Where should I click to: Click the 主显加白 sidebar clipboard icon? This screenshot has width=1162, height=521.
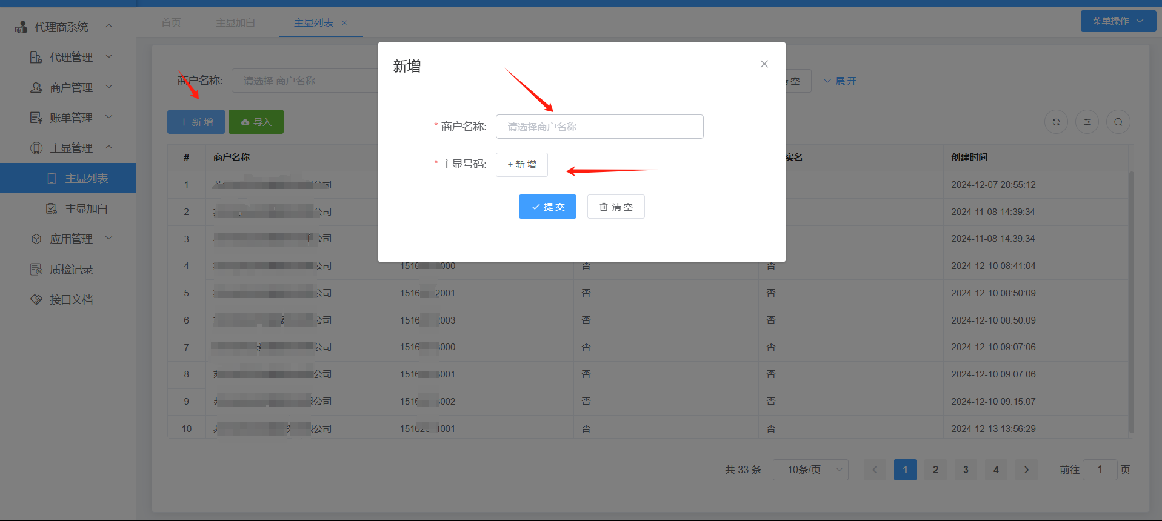[x=52, y=208]
